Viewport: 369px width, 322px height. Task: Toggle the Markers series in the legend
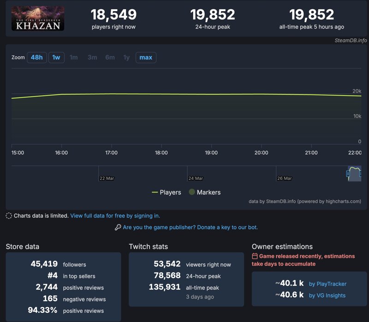[205, 192]
